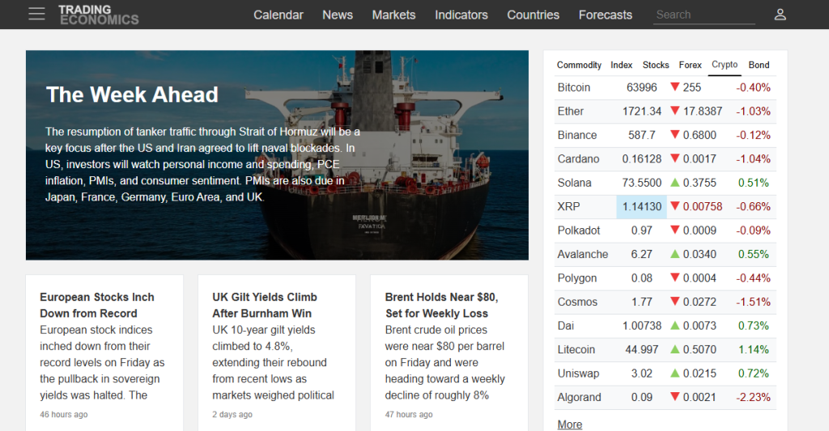This screenshot has width=829, height=431.
Task: Switch to the Bond tab
Action: point(759,65)
